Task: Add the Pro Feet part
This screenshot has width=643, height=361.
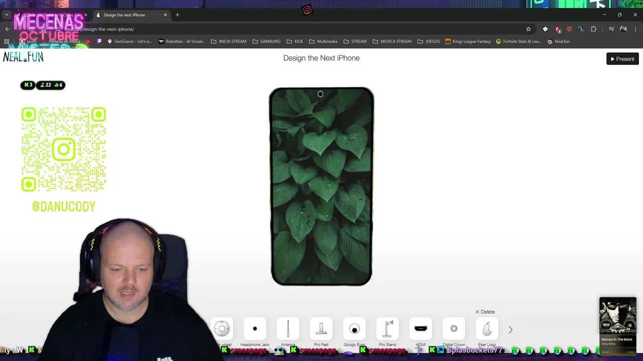Action: click(x=321, y=329)
